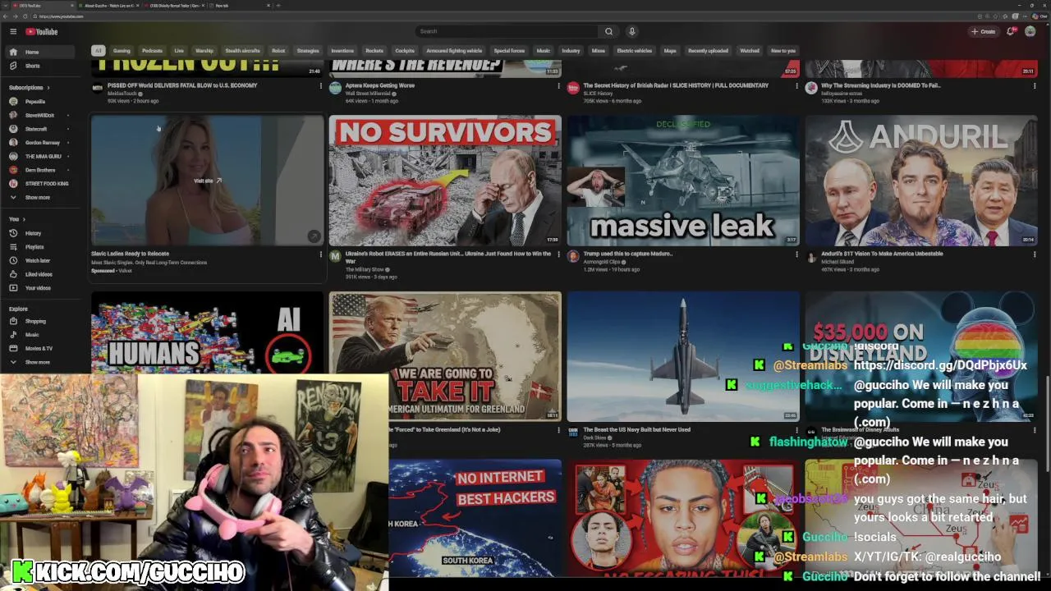Open options menu for PISSED OFF World video
The image size is (1051, 591).
pos(320,86)
